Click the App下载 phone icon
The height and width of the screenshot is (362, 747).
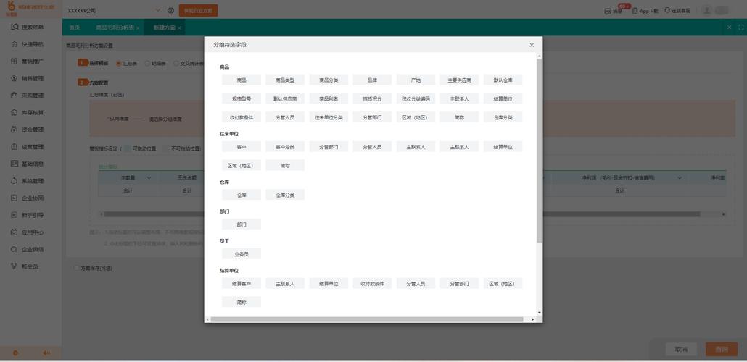[635, 11]
